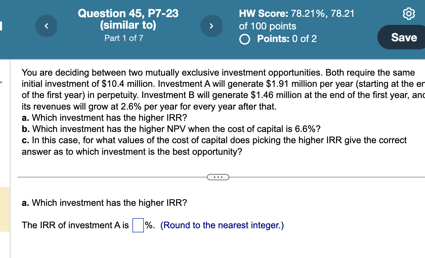
Task: Click the horizontal divider below the problem
Action: (221, 177)
